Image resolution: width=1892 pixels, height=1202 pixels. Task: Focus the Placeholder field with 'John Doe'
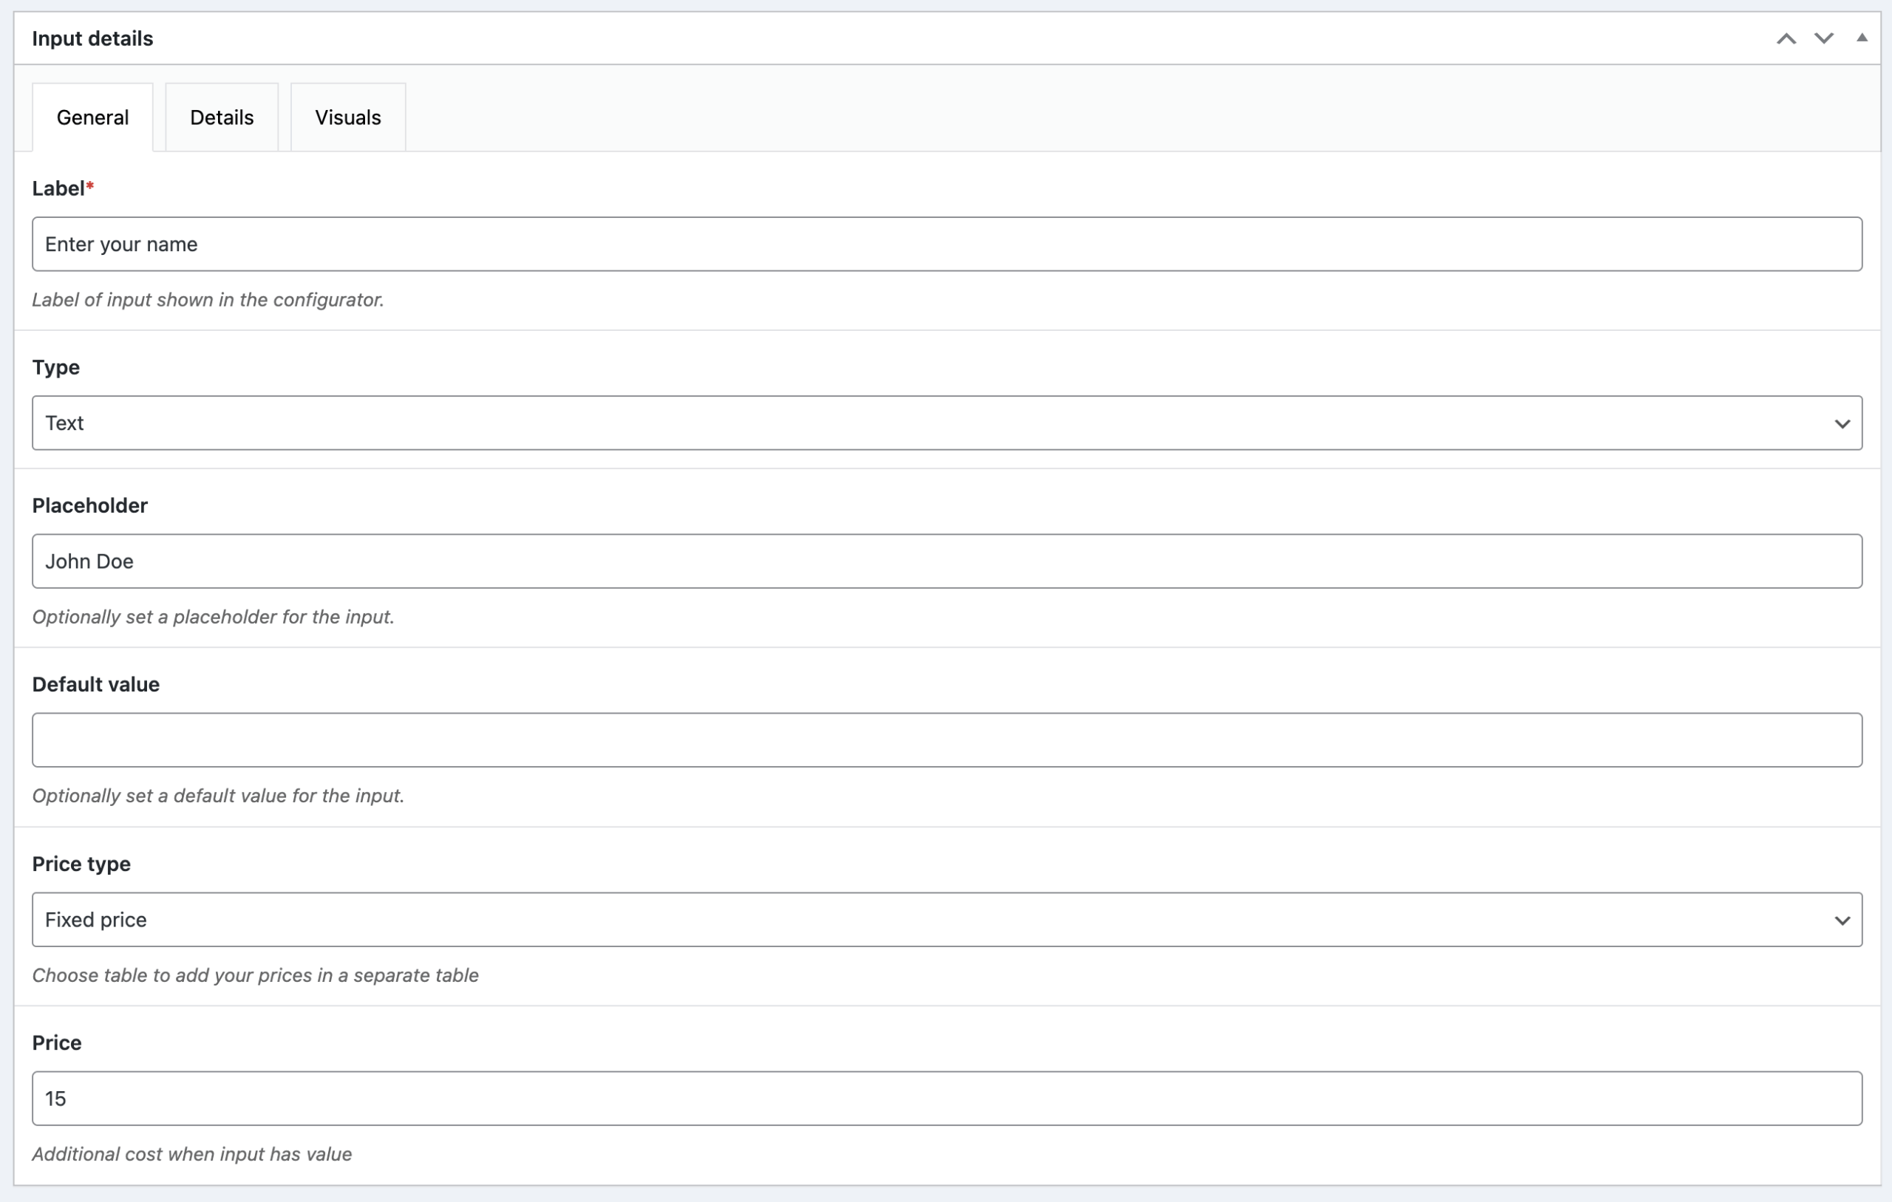click(x=946, y=561)
